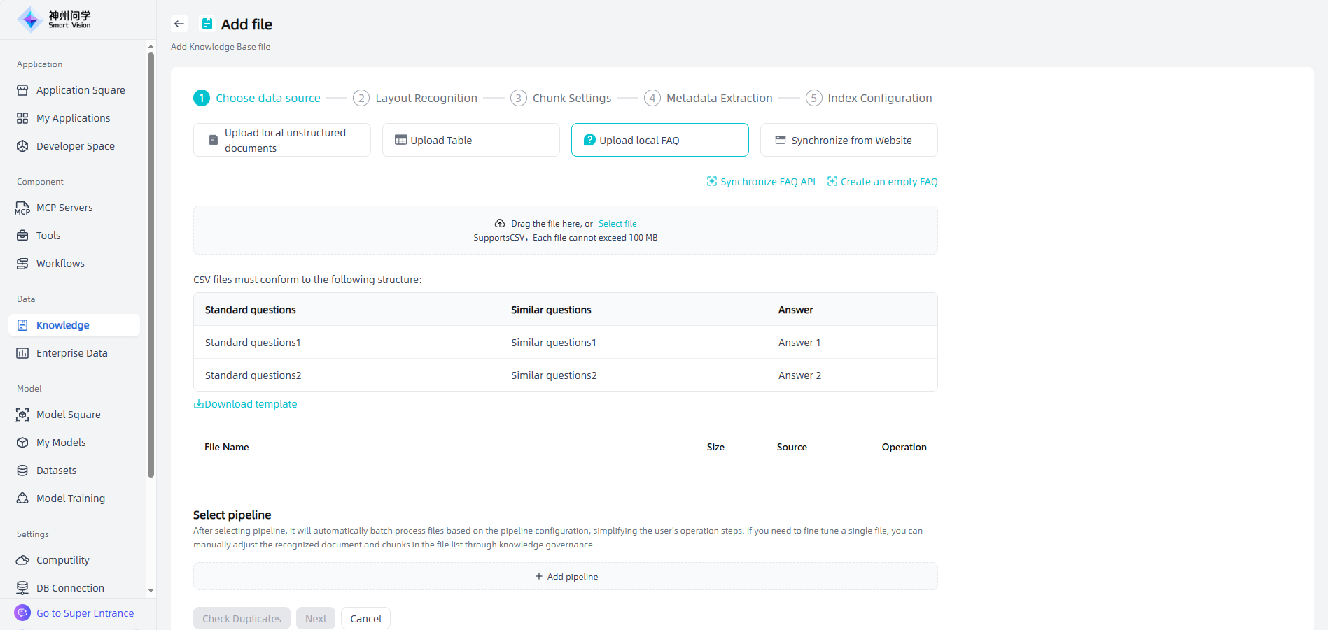Viewport: 1328px width, 630px height.
Task: Go to Developer Space
Action: pyautogui.click(x=75, y=146)
